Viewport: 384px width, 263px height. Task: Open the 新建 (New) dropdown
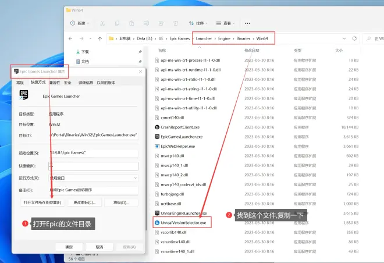point(79,24)
